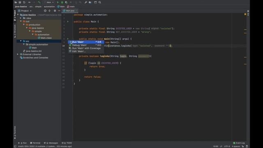The height and width of the screenshot is (148, 263).
Task: Click automation breadcrumb in navigation bar
Action: pos(49,7)
